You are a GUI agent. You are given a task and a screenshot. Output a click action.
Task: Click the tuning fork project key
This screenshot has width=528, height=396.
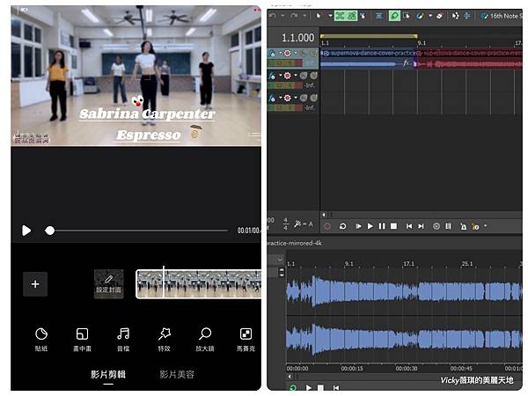[x=303, y=224]
